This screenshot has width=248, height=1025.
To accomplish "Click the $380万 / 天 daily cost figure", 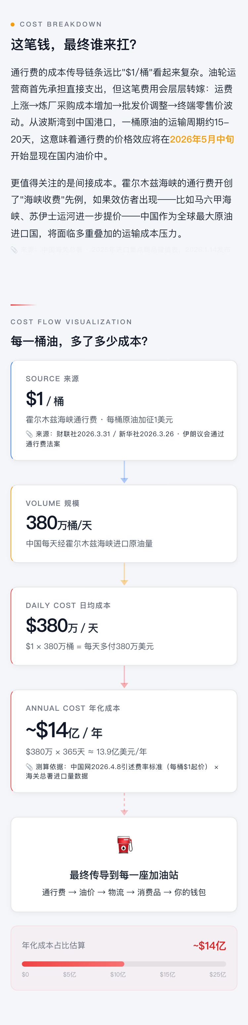I will click(x=62, y=626).
